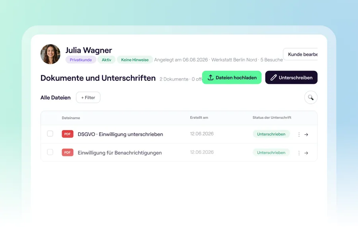Click the PDF icon of the DSGVO document
358x227 pixels.
pos(67,134)
